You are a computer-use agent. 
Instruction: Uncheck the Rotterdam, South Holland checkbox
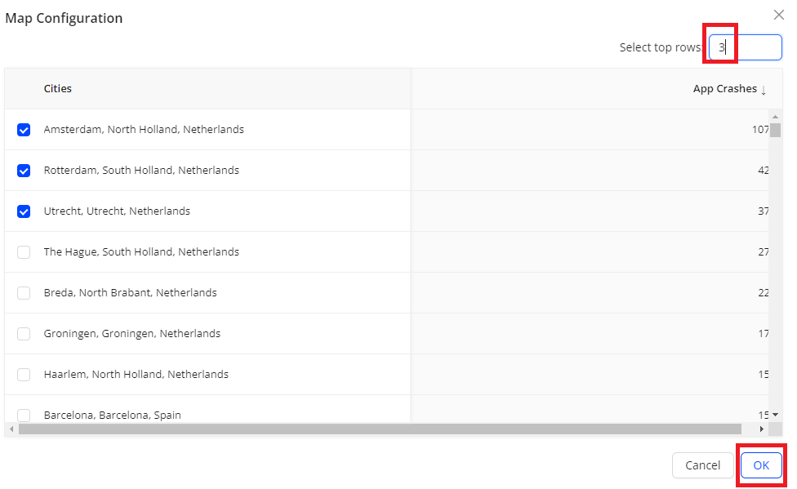[x=24, y=171]
